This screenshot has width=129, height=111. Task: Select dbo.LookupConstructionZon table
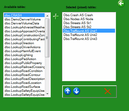[x=24, y=35]
